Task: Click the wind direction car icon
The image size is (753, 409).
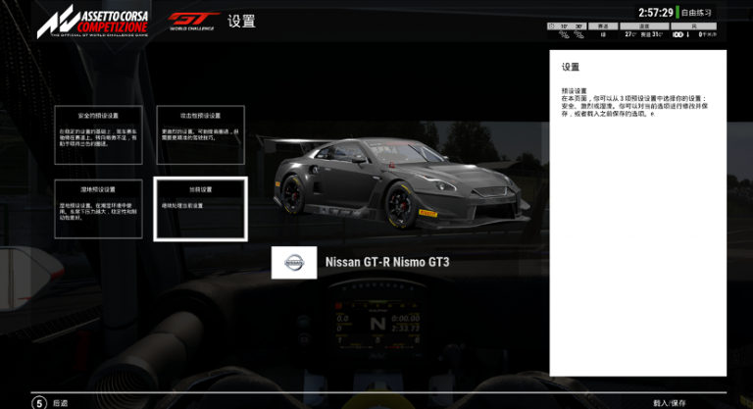Action: pos(678,34)
